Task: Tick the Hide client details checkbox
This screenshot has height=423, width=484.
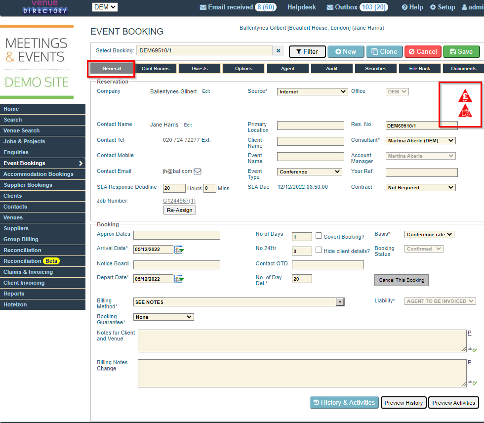Action: click(319, 250)
